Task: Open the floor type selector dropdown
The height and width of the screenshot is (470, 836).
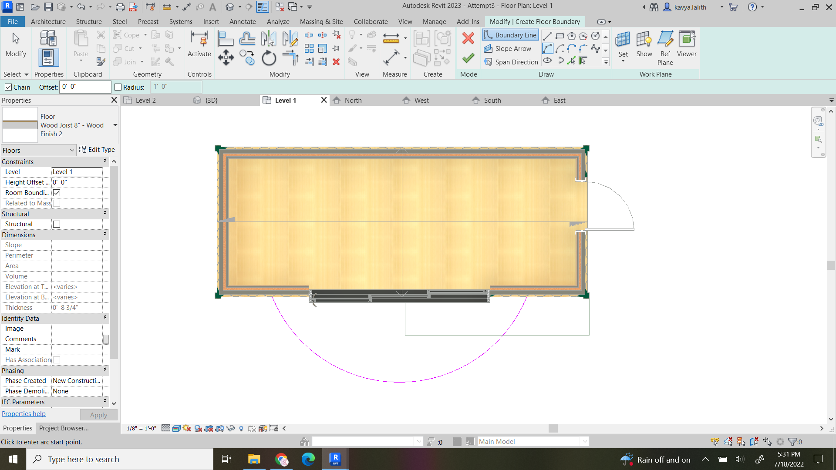Action: (x=115, y=125)
